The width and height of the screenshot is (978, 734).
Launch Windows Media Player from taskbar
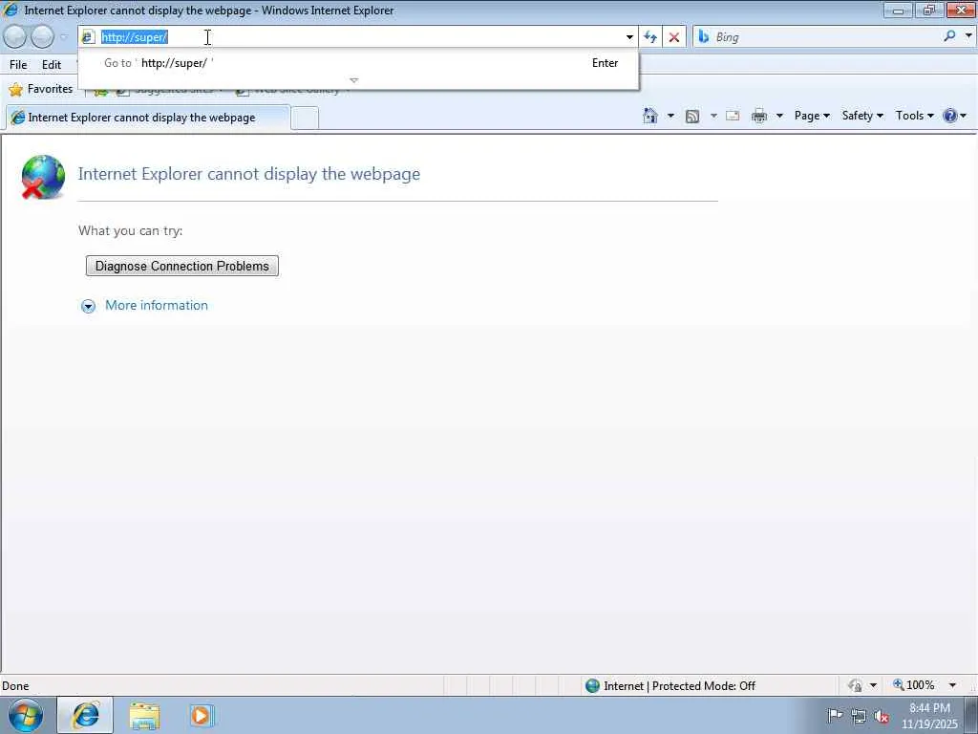[201, 716]
